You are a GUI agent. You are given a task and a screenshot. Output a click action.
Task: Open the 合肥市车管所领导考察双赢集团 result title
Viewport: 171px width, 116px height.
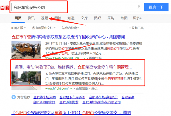pyautogui.click(x=70, y=37)
